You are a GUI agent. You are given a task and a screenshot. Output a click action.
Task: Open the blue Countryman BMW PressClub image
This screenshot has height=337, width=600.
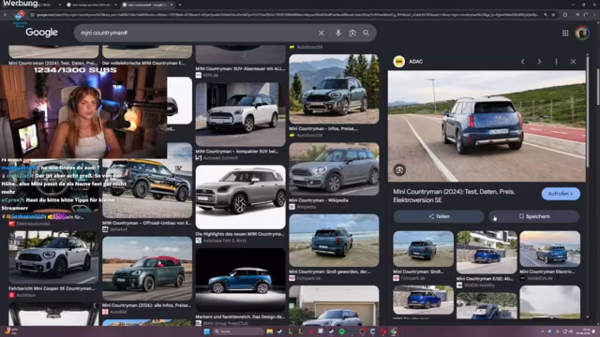tap(240, 280)
